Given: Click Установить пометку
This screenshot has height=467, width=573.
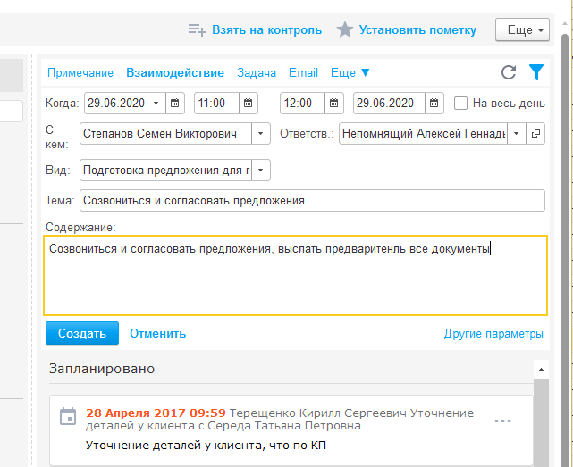Looking at the screenshot, I should pos(417,30).
